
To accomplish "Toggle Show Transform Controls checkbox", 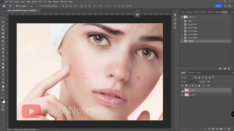I will point(39,6).
